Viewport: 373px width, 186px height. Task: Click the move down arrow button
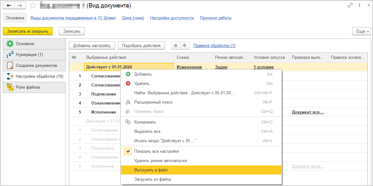click(x=185, y=45)
